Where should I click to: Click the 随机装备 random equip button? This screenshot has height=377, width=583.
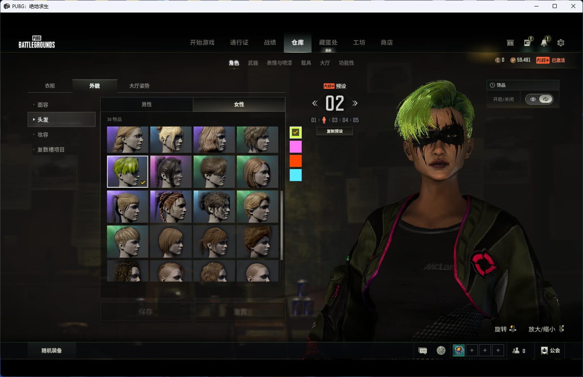tap(52, 351)
